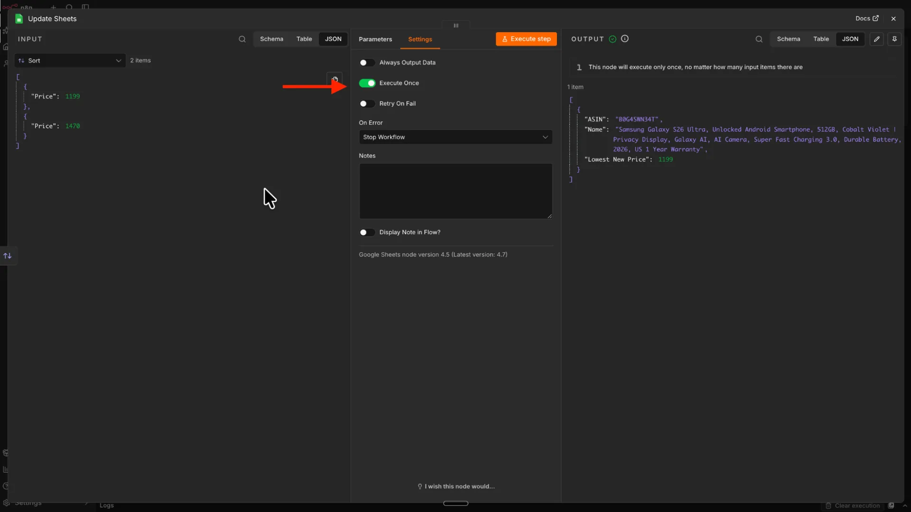Disable the Execute Once switch

pyautogui.click(x=367, y=83)
